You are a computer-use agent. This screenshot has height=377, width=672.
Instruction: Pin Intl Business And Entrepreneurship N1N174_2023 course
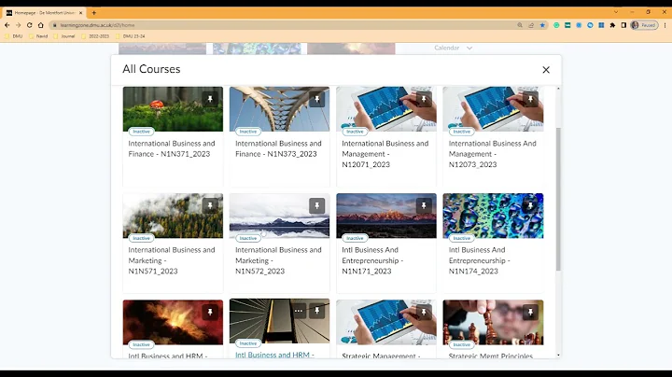pos(530,205)
